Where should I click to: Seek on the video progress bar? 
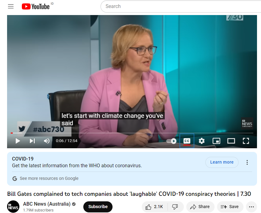132,133
